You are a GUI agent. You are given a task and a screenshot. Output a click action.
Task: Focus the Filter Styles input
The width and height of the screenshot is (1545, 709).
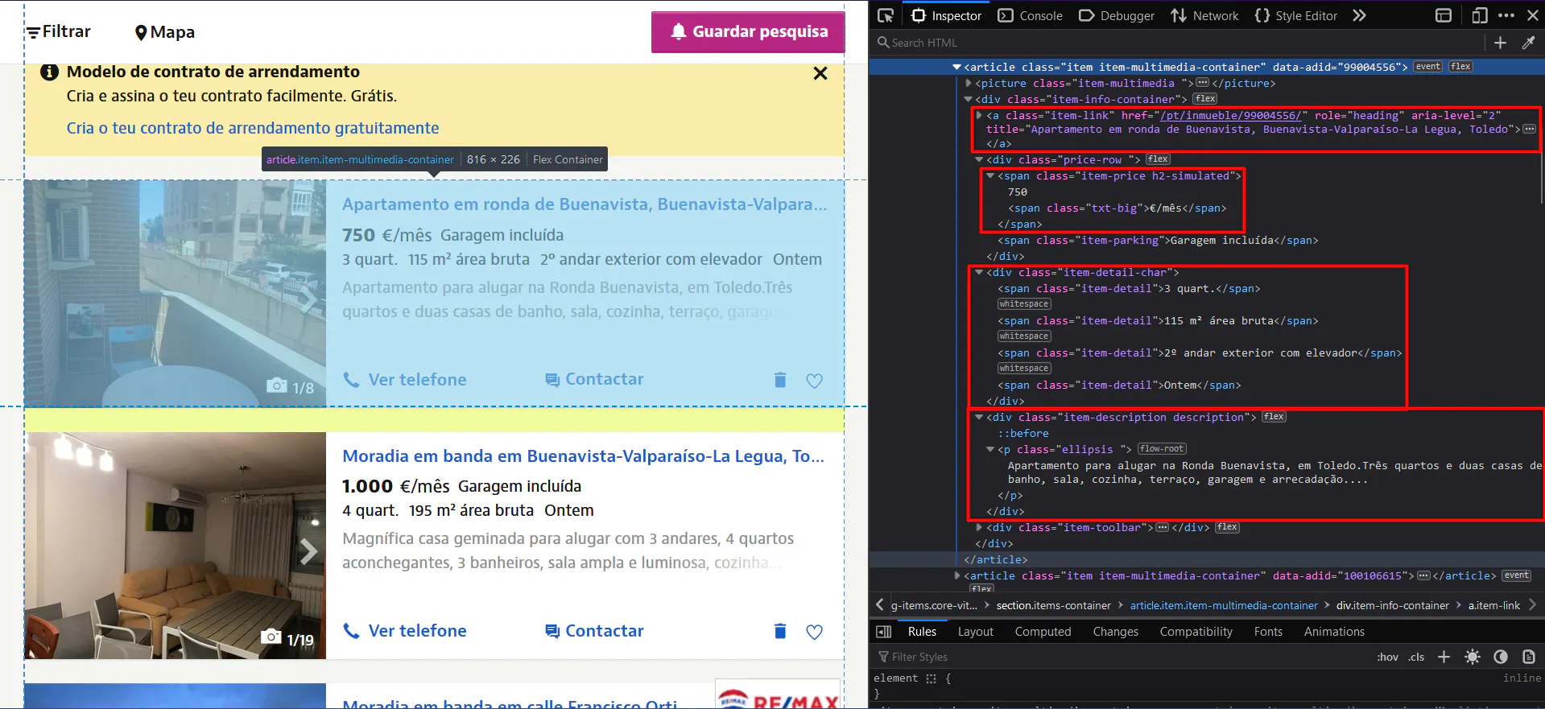point(1119,657)
